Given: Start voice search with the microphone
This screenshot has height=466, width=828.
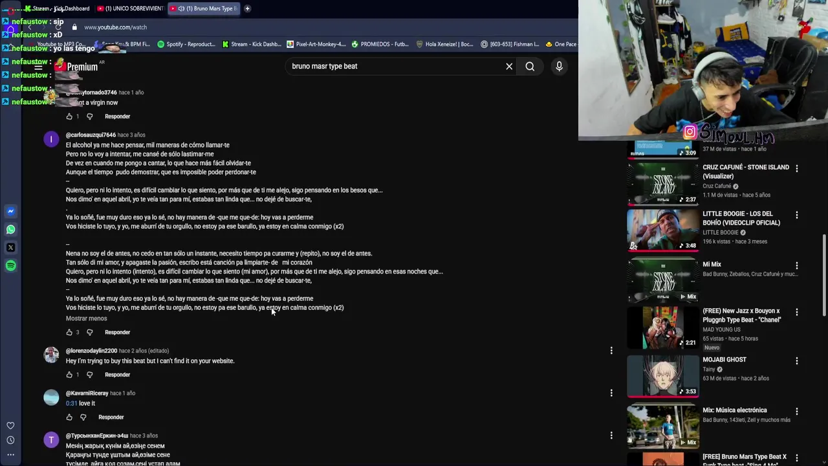Looking at the screenshot, I should (x=559, y=66).
